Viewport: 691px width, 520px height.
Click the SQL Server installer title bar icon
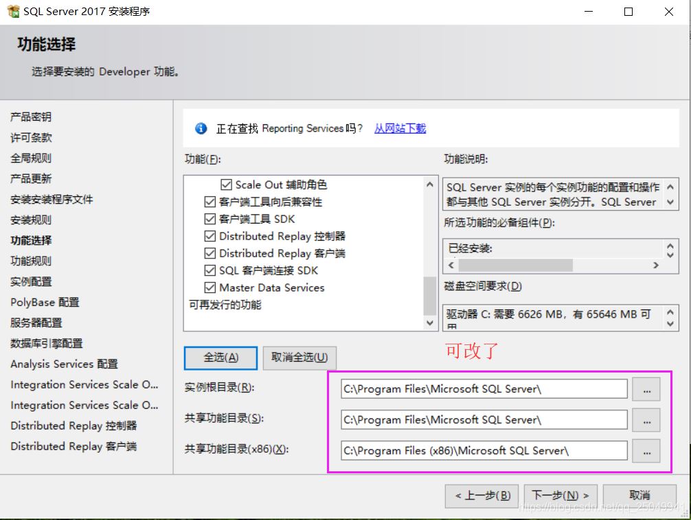12,12
